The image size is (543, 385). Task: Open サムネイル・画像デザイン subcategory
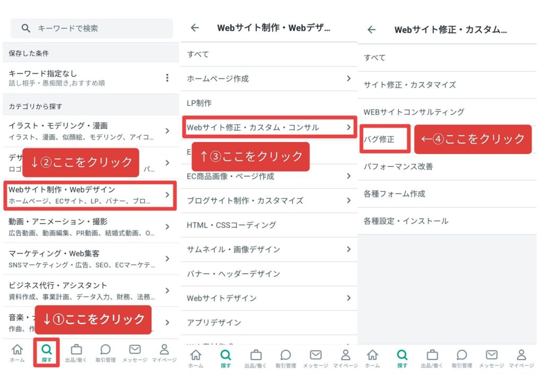pos(269,250)
